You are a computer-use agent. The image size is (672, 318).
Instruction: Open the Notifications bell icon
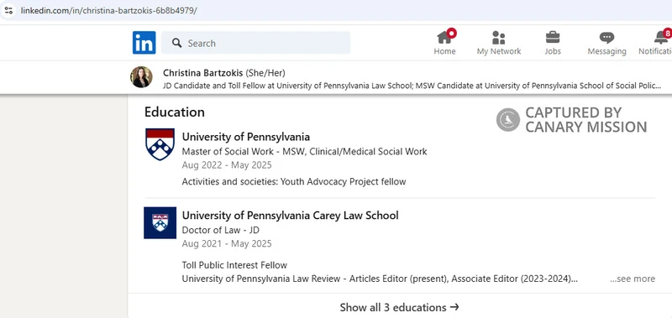click(x=661, y=37)
